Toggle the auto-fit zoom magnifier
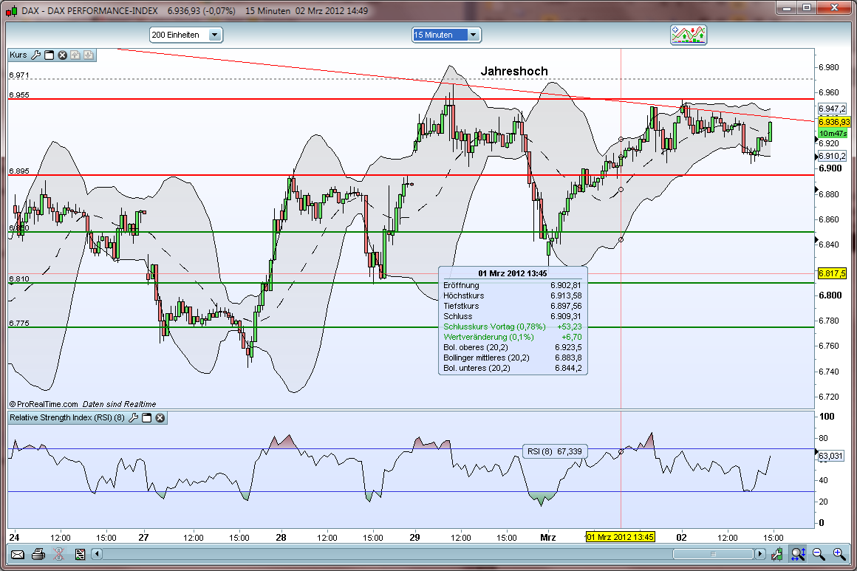857x571 pixels. pyautogui.click(x=799, y=554)
